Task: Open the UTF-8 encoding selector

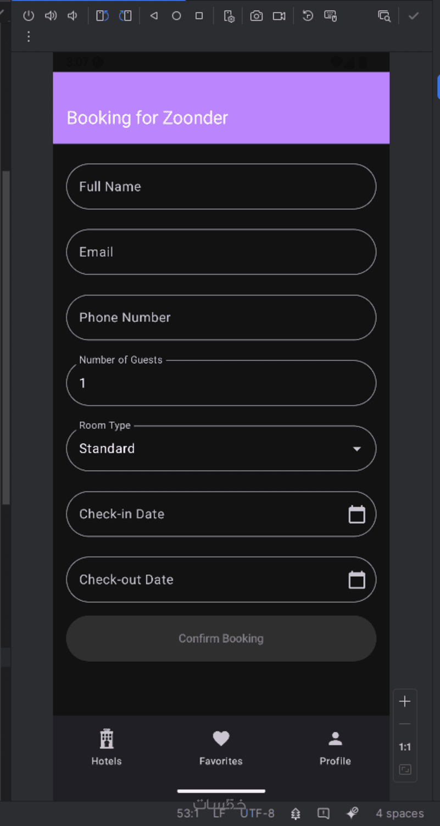Action: [x=257, y=813]
